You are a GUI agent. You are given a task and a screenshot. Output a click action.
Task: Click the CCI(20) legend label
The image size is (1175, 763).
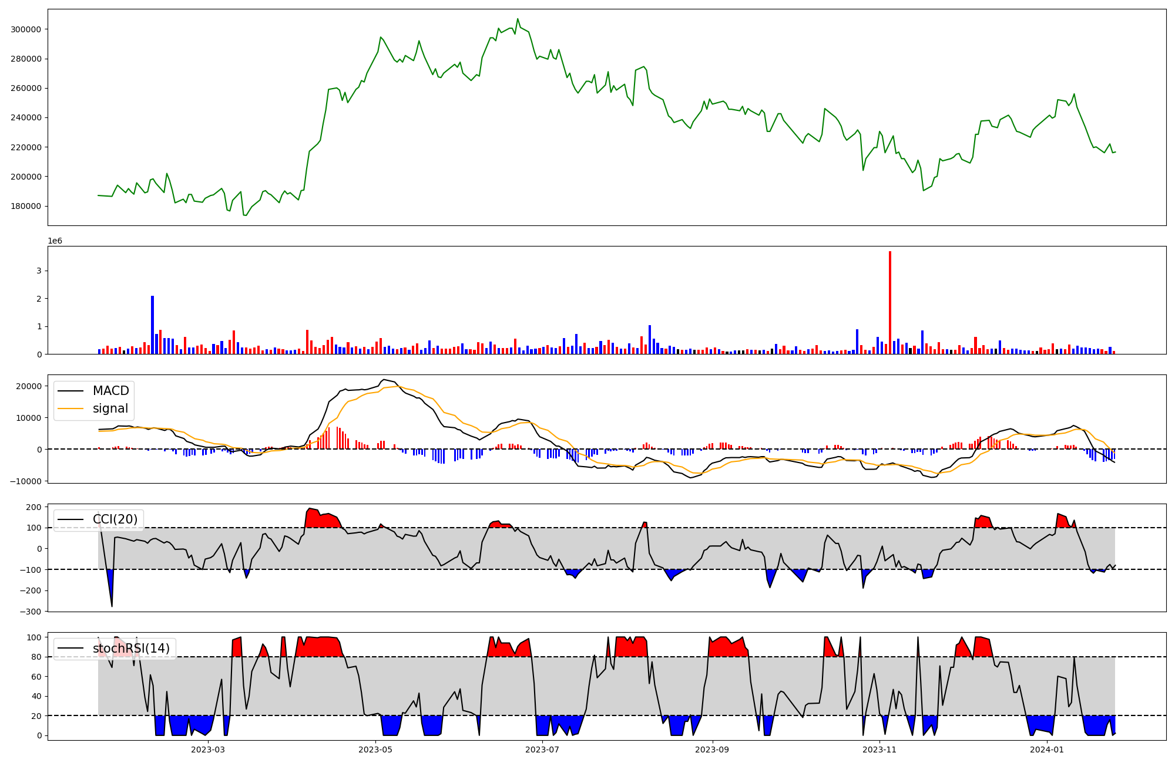(x=115, y=519)
